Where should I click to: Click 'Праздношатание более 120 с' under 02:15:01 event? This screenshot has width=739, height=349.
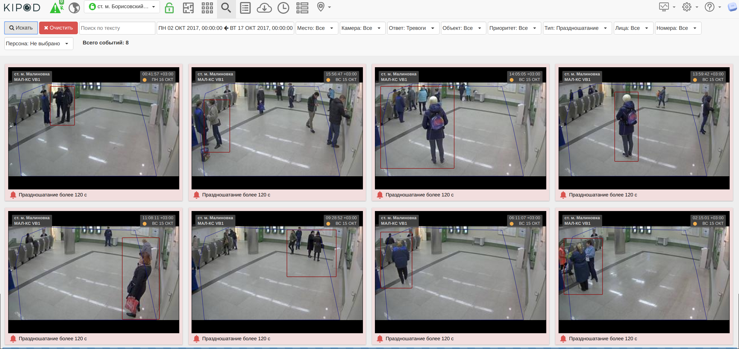click(x=603, y=339)
